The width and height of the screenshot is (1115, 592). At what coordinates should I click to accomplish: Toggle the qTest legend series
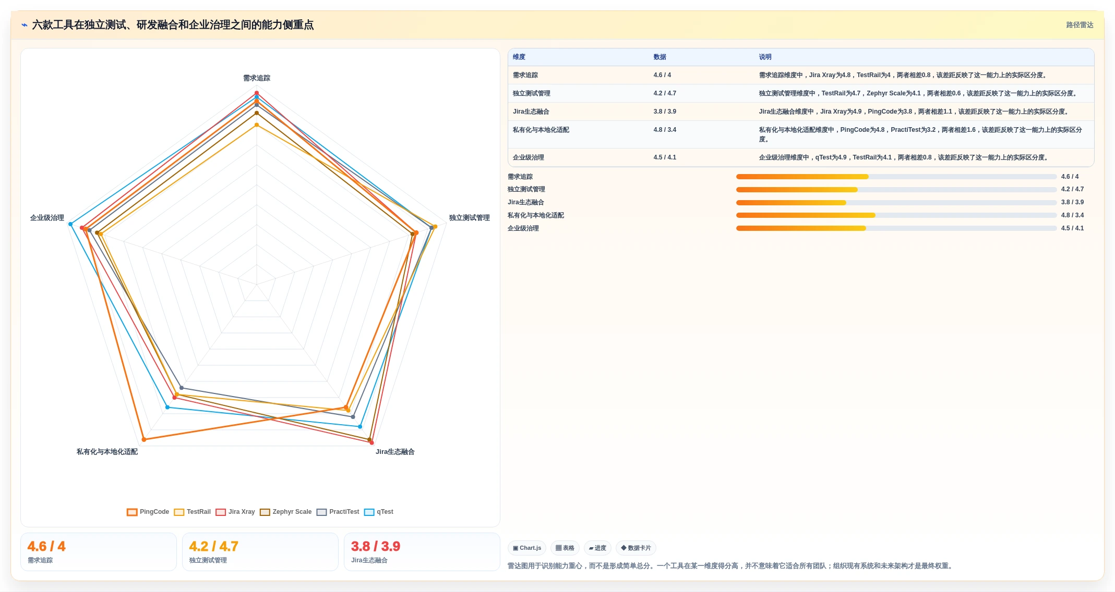379,512
